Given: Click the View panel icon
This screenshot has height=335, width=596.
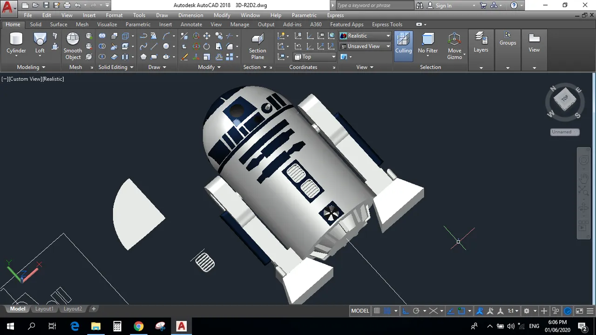Looking at the screenshot, I should pos(534,42).
